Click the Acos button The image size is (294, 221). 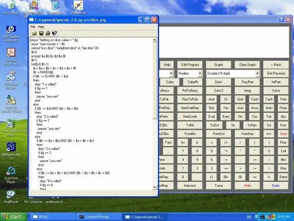pyautogui.click(x=254, y=108)
